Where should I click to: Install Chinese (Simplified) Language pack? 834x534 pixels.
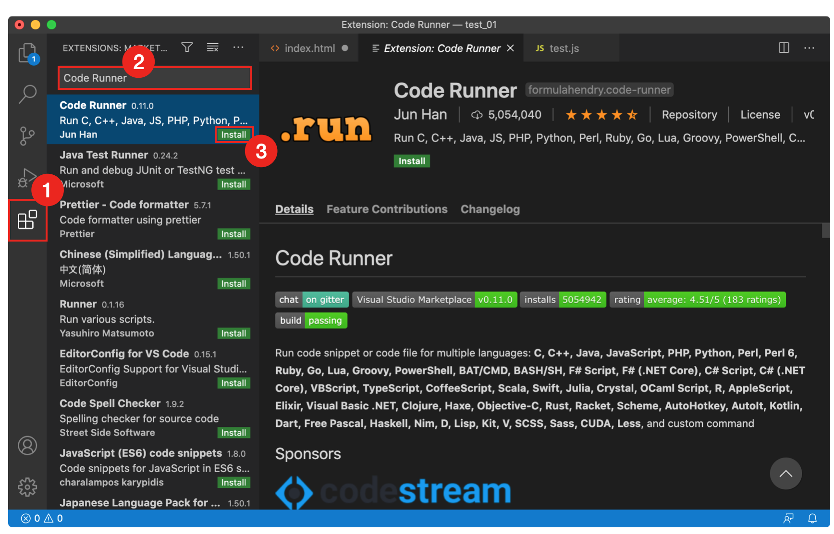click(x=233, y=284)
